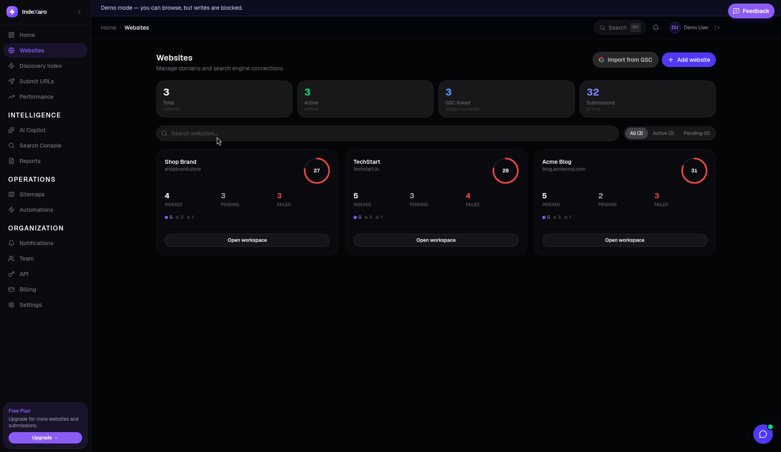
Task: Switch to the Pending (0) filter tab
Action: tap(696, 133)
